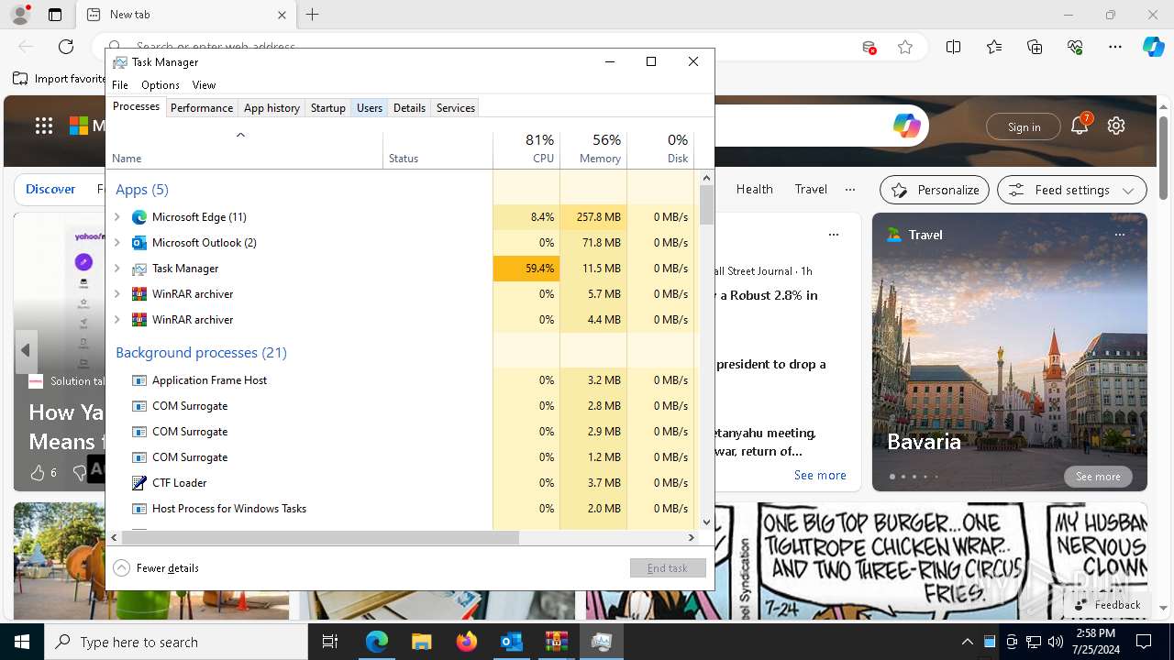Collapse to Fewer details view

[x=156, y=568]
